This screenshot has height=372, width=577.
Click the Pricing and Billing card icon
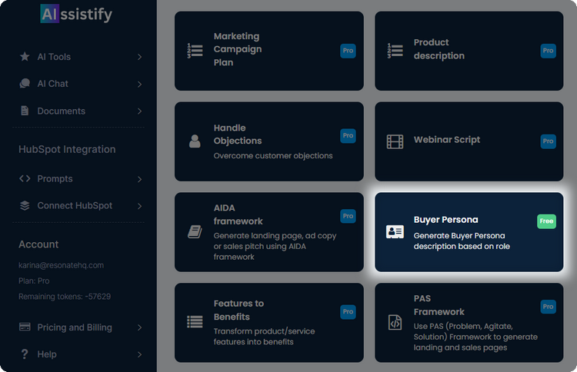click(x=25, y=327)
